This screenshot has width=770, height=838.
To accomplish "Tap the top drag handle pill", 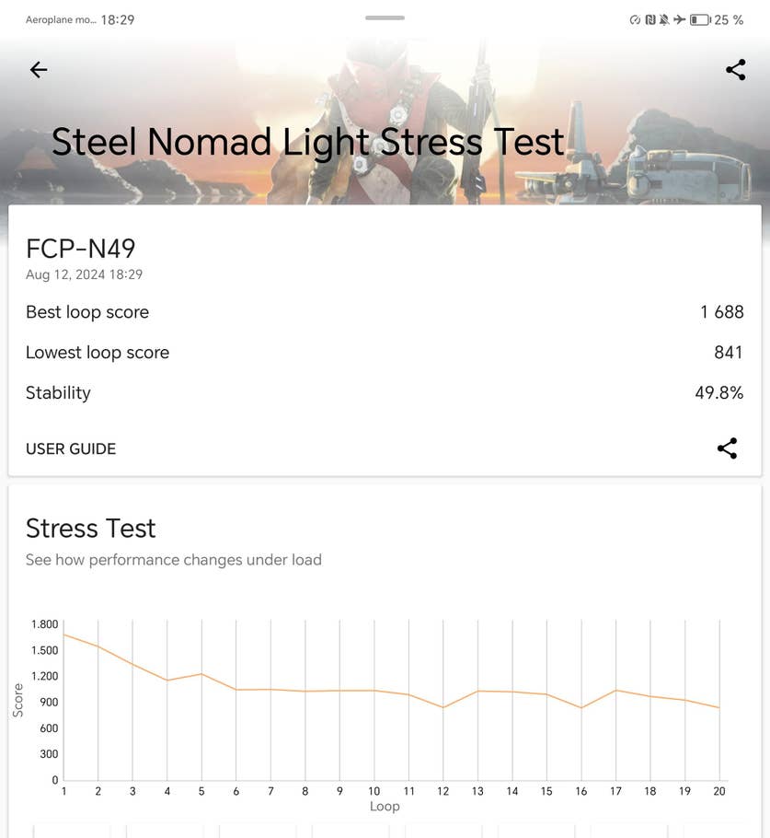I will point(385,17).
